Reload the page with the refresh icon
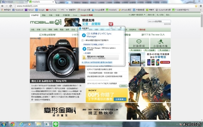This screenshot has height=127, width=203. pyautogui.click(x=10, y=6)
